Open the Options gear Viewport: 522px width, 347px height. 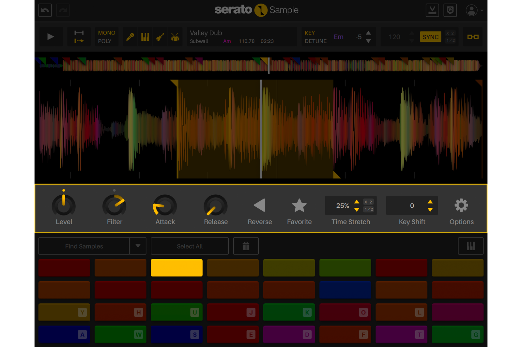(x=461, y=205)
